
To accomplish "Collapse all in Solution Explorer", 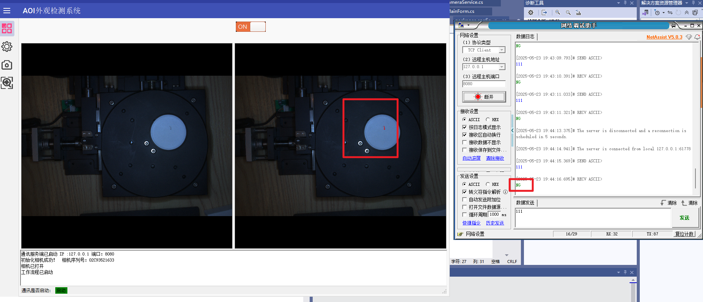I will [687, 12].
